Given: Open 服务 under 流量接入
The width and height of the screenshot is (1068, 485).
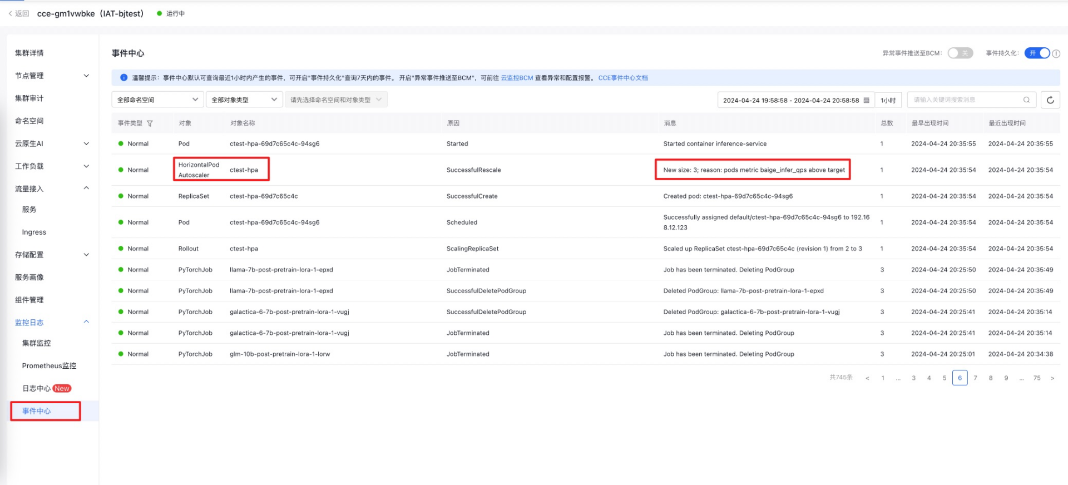Looking at the screenshot, I should coord(29,210).
